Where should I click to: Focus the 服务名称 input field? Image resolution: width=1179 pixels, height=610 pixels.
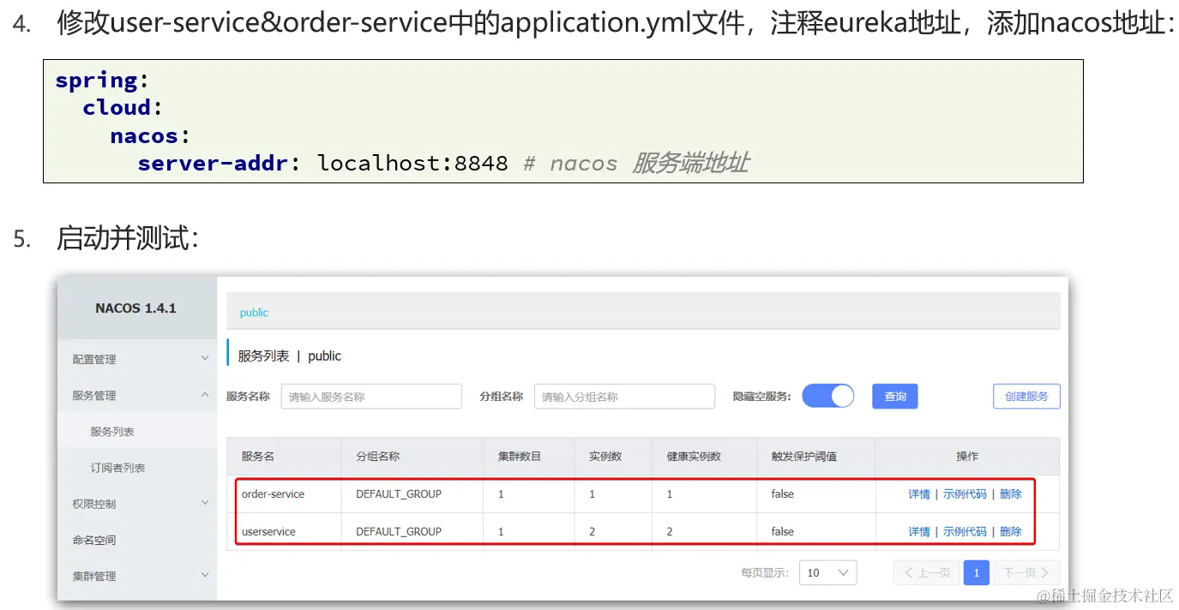pyautogui.click(x=371, y=397)
